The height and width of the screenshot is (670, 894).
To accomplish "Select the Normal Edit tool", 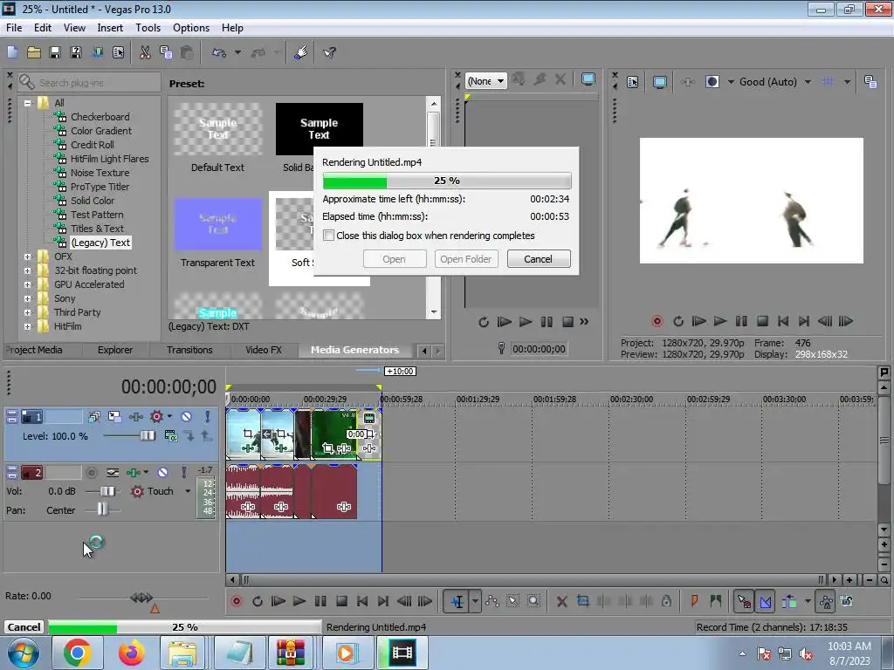I will pyautogui.click(x=457, y=601).
